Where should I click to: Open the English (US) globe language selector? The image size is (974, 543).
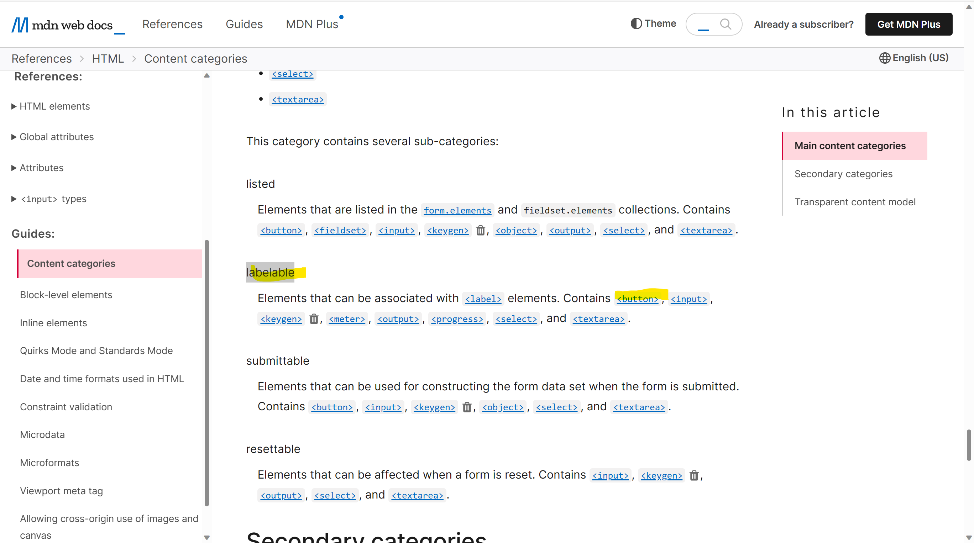tap(885, 58)
